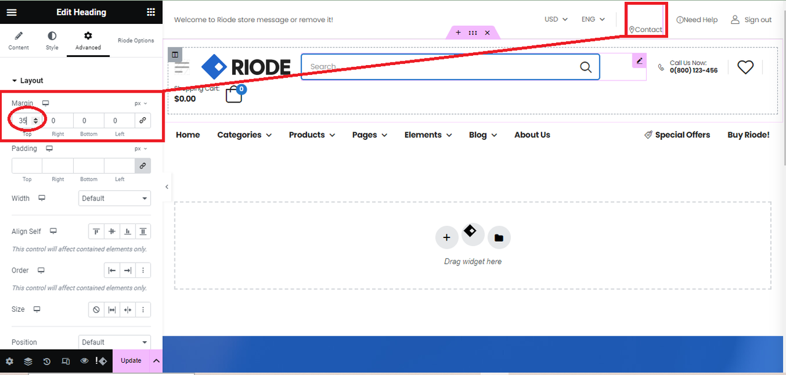786x375 pixels.
Task: Set Size to none
Action: point(96,309)
